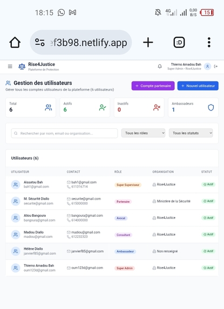Click the Inactifs user-x icon
The height and width of the screenshot is (309, 224).
(x=157, y=107)
